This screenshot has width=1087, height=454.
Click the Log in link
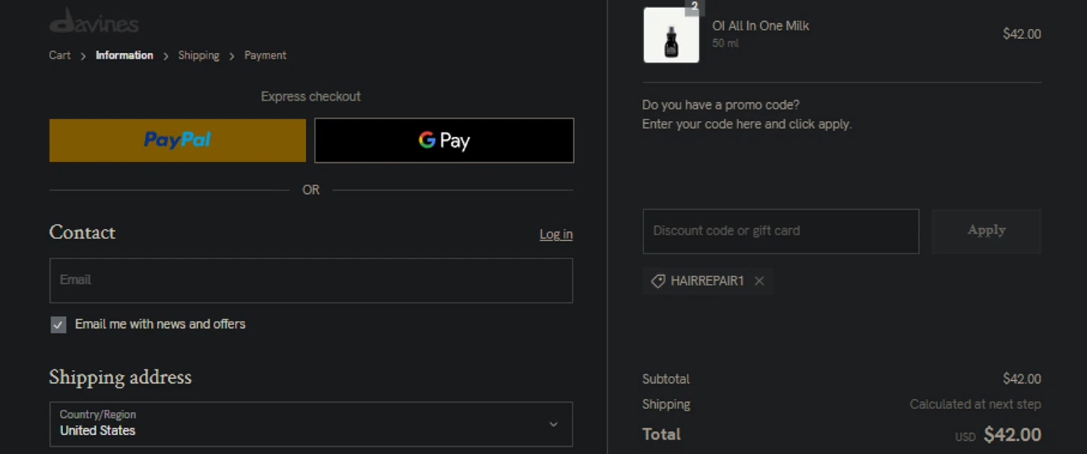(x=556, y=234)
